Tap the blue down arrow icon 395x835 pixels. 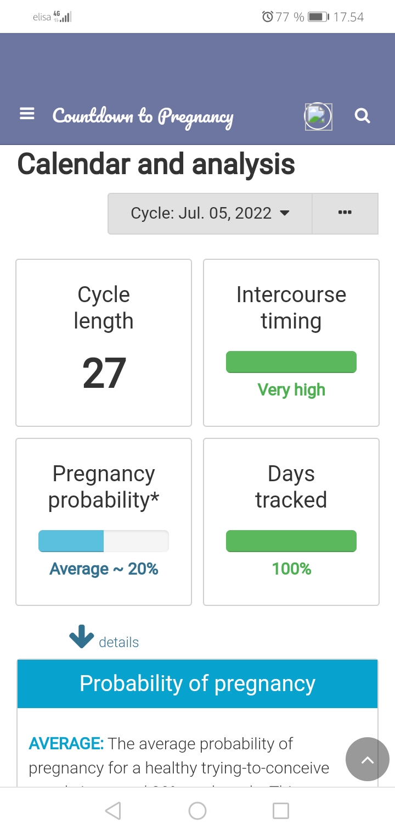82,636
